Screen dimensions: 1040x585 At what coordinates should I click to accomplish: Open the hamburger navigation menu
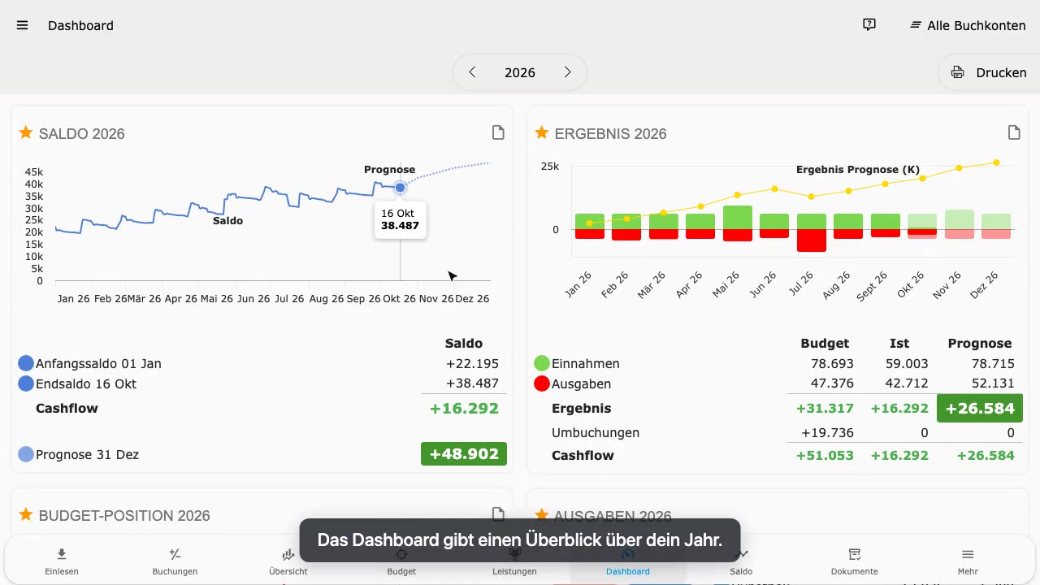click(x=23, y=25)
